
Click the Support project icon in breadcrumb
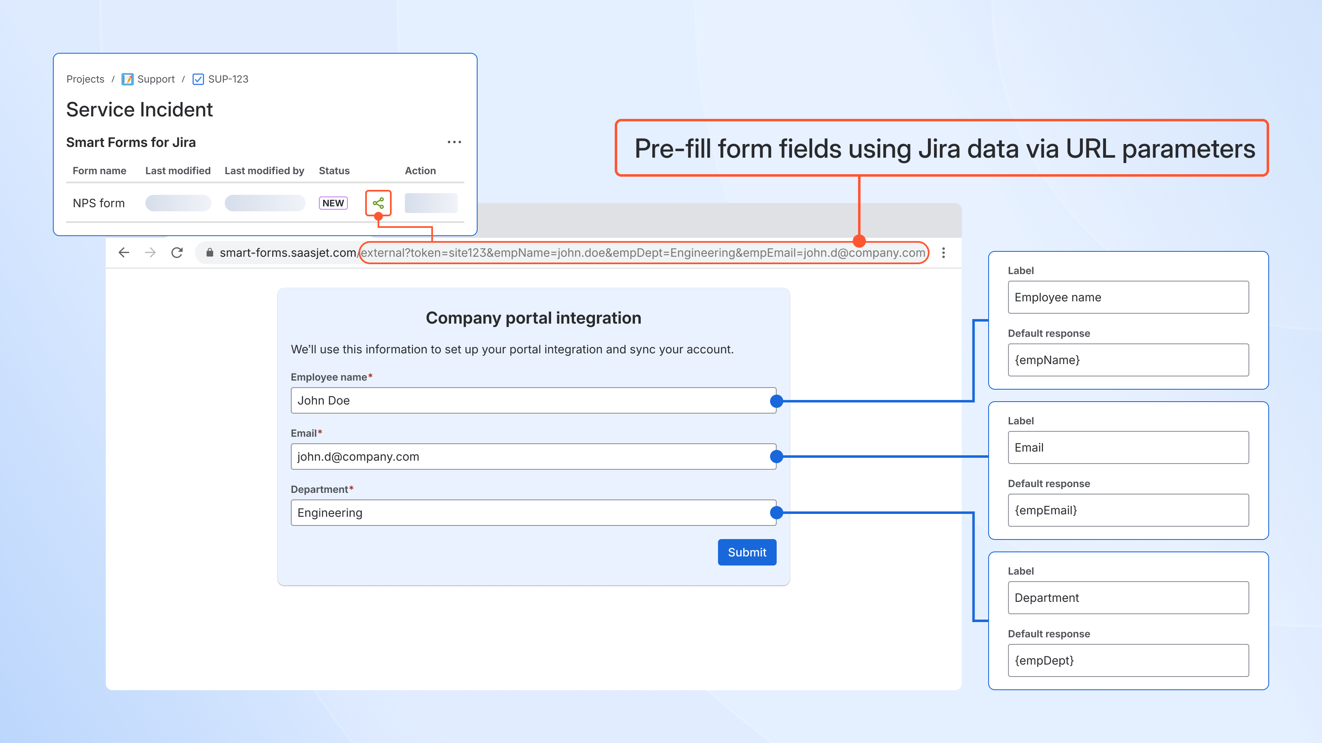pyautogui.click(x=127, y=79)
